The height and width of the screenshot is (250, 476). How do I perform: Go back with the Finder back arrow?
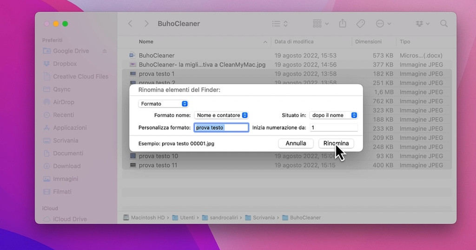[130, 24]
